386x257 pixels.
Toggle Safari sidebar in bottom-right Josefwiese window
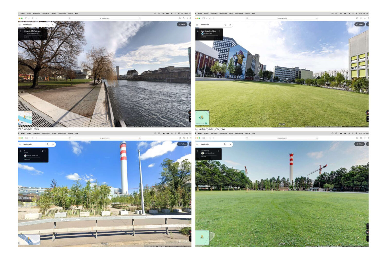203,138
